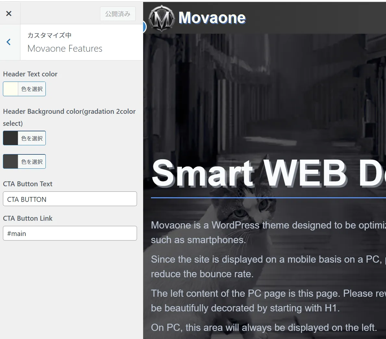Image resolution: width=386 pixels, height=339 pixels.
Task: Open 色を選択 for second gradient color
Action: point(32,162)
